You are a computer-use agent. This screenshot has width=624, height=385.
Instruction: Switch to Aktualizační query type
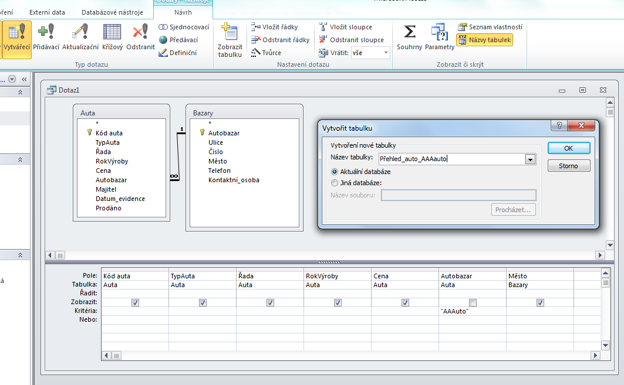[x=80, y=38]
